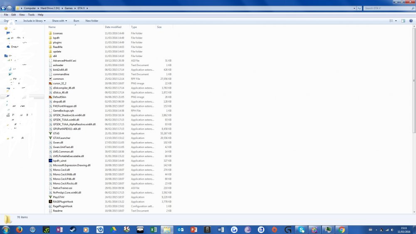Expand the path arrow after Computer

pos(38,8)
